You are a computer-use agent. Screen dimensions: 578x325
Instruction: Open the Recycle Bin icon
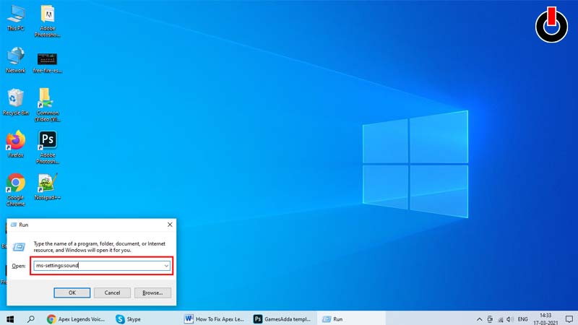click(x=15, y=102)
